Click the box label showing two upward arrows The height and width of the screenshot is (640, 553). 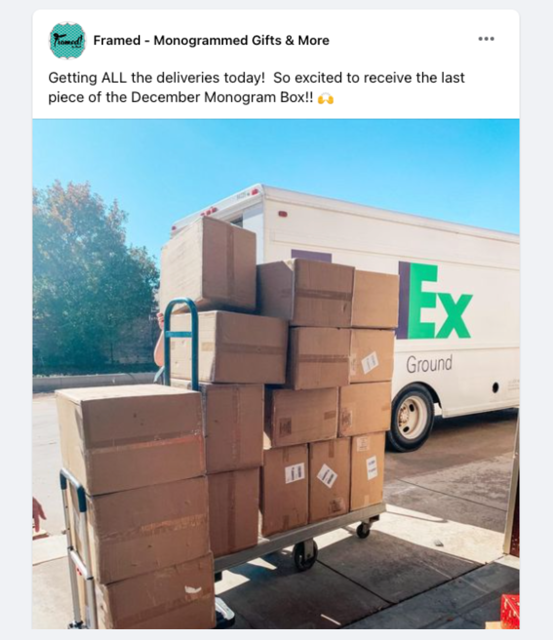294,473
